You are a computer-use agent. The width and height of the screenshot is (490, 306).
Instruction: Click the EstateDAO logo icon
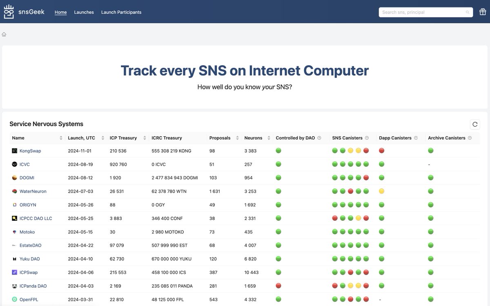click(x=15, y=245)
